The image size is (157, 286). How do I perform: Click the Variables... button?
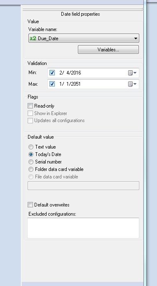tap(108, 50)
